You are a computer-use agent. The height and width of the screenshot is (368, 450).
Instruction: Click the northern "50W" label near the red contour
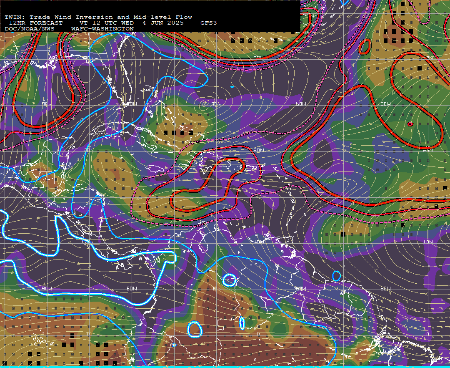click(385, 104)
